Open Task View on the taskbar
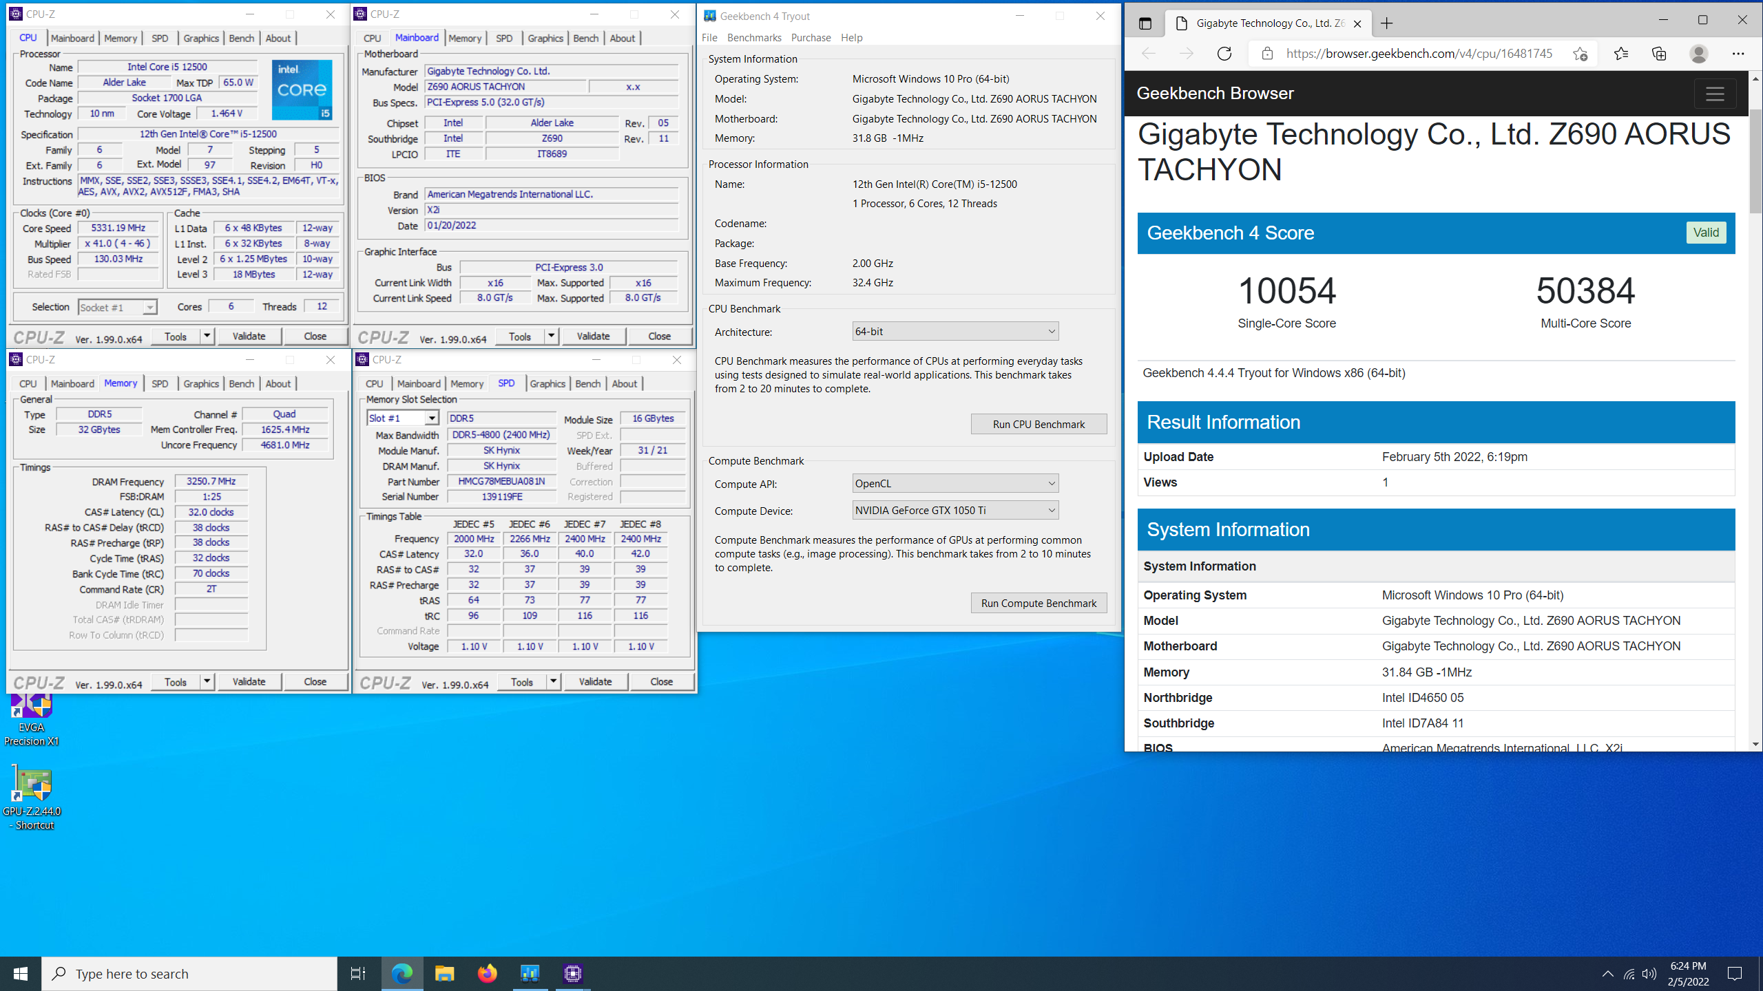The height and width of the screenshot is (991, 1763). pyautogui.click(x=358, y=973)
